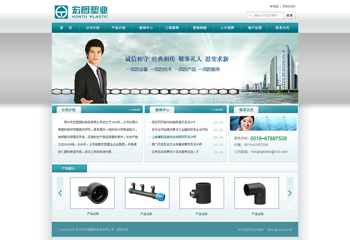Open first news headline about 网页制作的趋势
This screenshot has height=240, width=350.
[173, 122]
